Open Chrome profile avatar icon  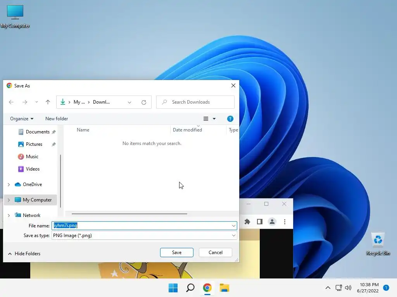tap(272, 222)
